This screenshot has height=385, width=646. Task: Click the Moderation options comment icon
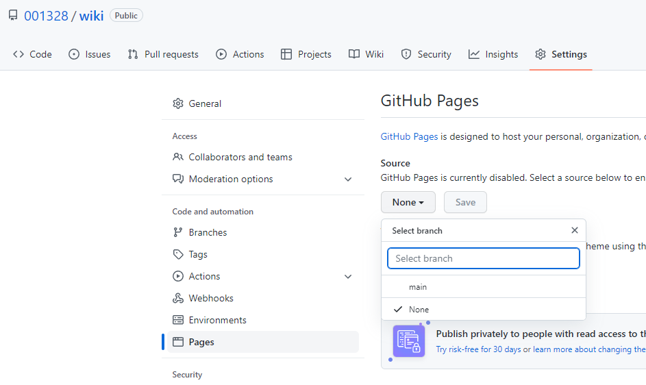178,179
